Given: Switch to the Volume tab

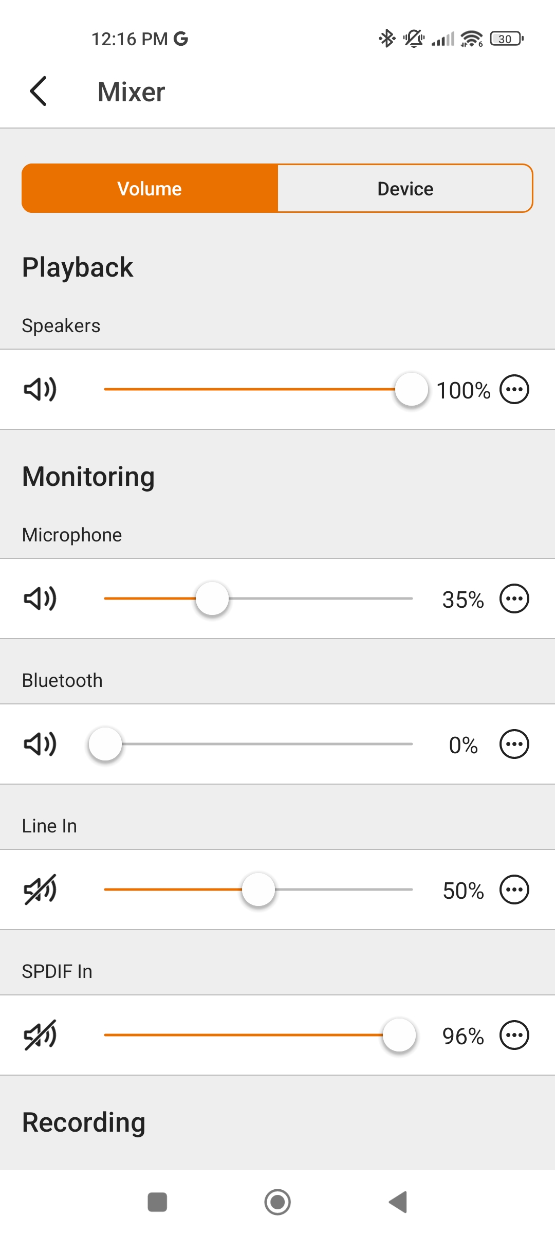Looking at the screenshot, I should click(x=150, y=188).
